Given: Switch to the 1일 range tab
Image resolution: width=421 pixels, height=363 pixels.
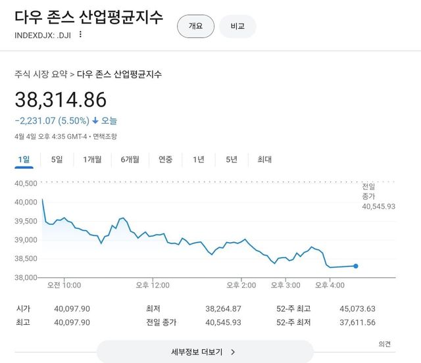Looking at the screenshot, I should pyautogui.click(x=24, y=159).
